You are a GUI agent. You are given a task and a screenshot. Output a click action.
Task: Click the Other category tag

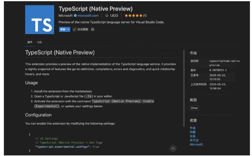(x=194, y=108)
